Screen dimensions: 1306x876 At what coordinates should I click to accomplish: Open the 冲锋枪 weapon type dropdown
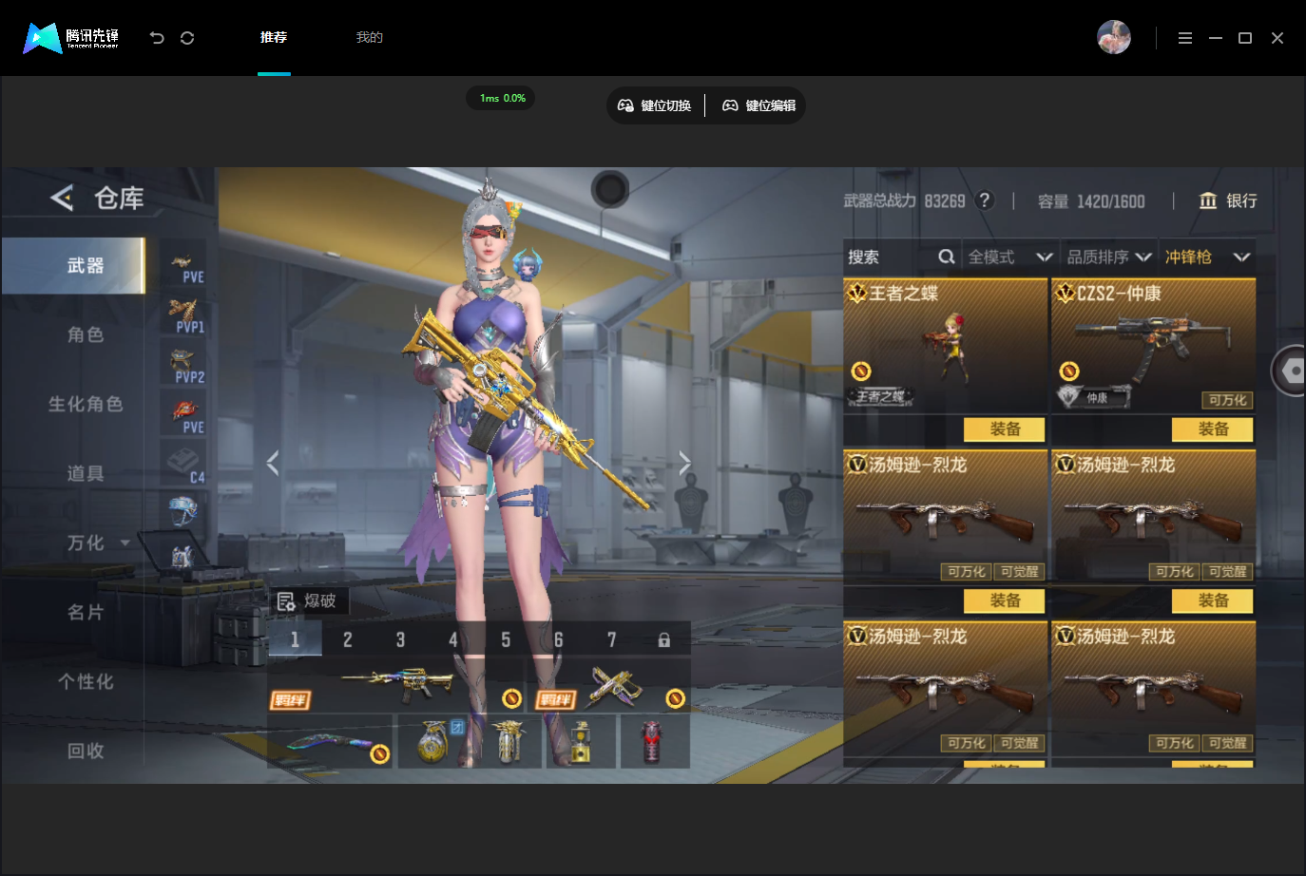[x=1207, y=257]
